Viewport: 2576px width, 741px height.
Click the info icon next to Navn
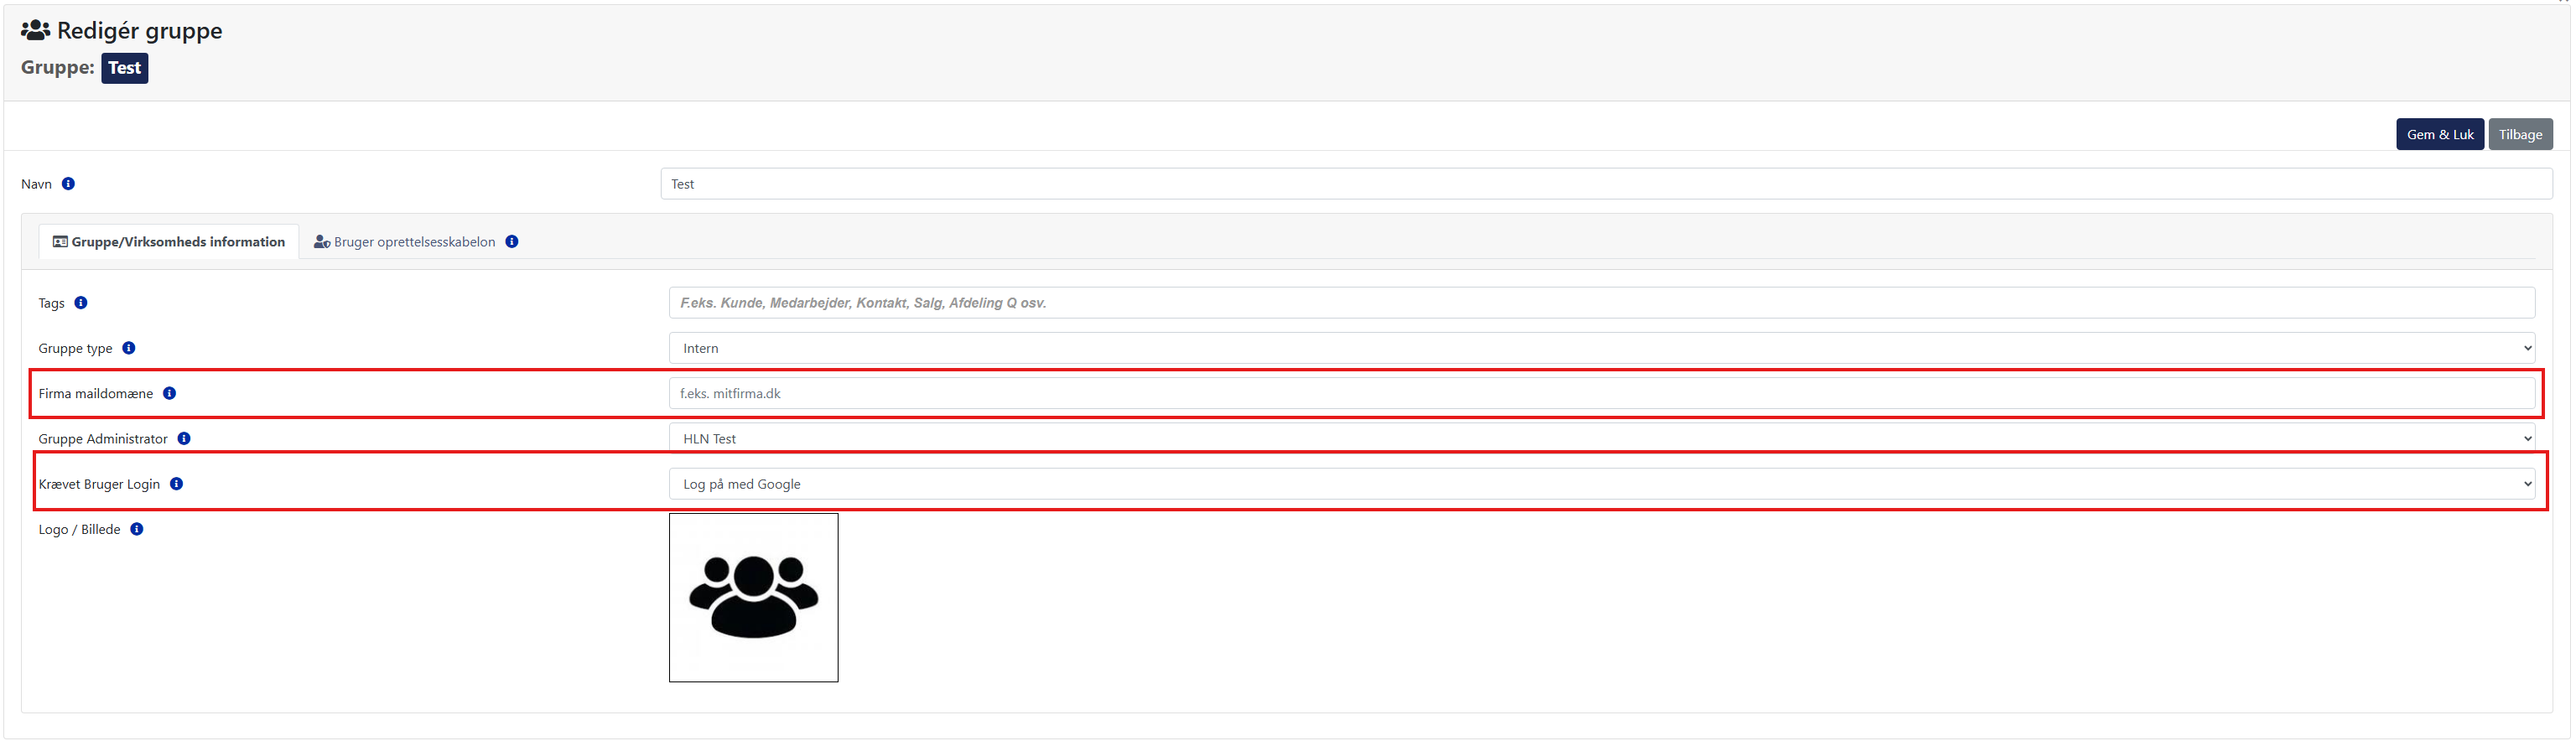(68, 184)
